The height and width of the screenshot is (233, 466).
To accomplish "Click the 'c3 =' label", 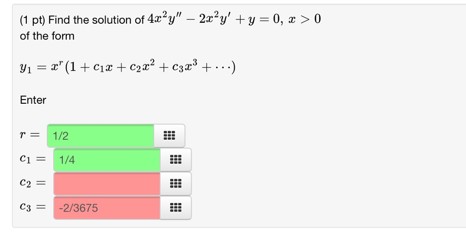I will (x=33, y=208).
